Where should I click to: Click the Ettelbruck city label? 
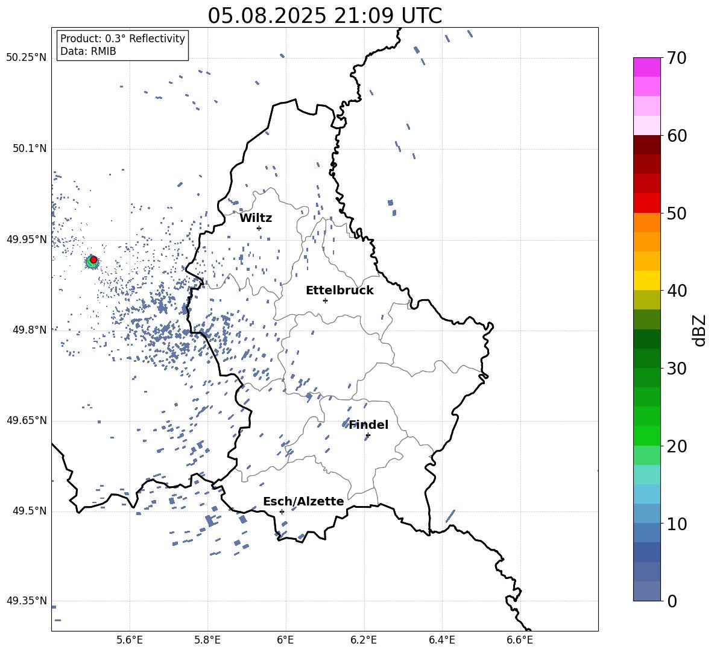340,291
